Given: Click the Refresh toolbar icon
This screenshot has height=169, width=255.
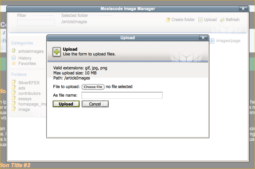Looking at the screenshot, I should (x=222, y=20).
